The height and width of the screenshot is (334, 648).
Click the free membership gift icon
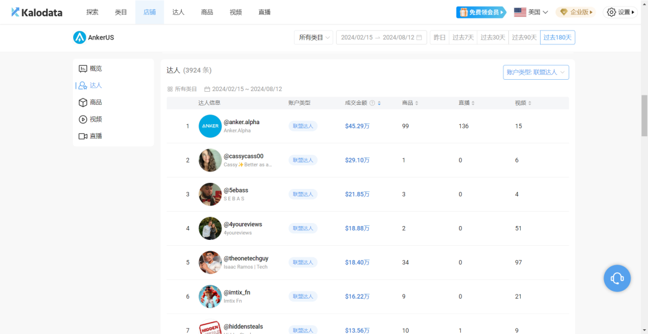point(463,12)
